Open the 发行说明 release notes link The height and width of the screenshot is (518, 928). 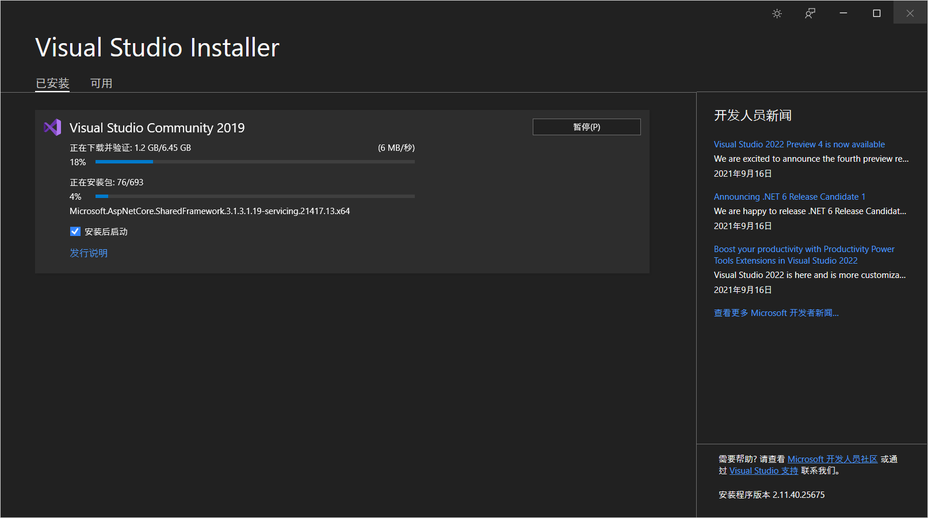(x=89, y=253)
